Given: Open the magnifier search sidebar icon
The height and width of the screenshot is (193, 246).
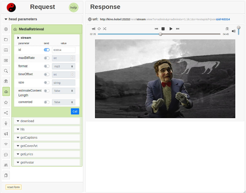Looking at the screenshot, I should (x=6, y=71).
